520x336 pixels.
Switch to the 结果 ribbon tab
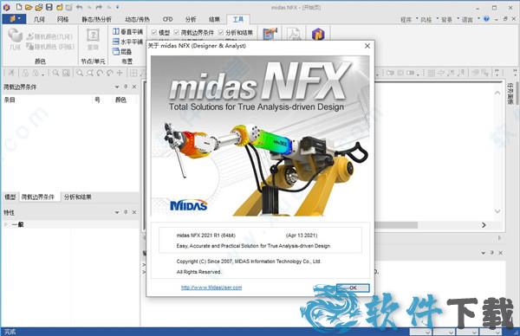click(x=214, y=19)
